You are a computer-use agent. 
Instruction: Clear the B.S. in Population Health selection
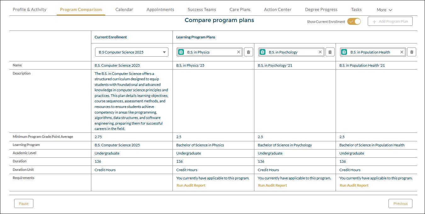click(402, 52)
